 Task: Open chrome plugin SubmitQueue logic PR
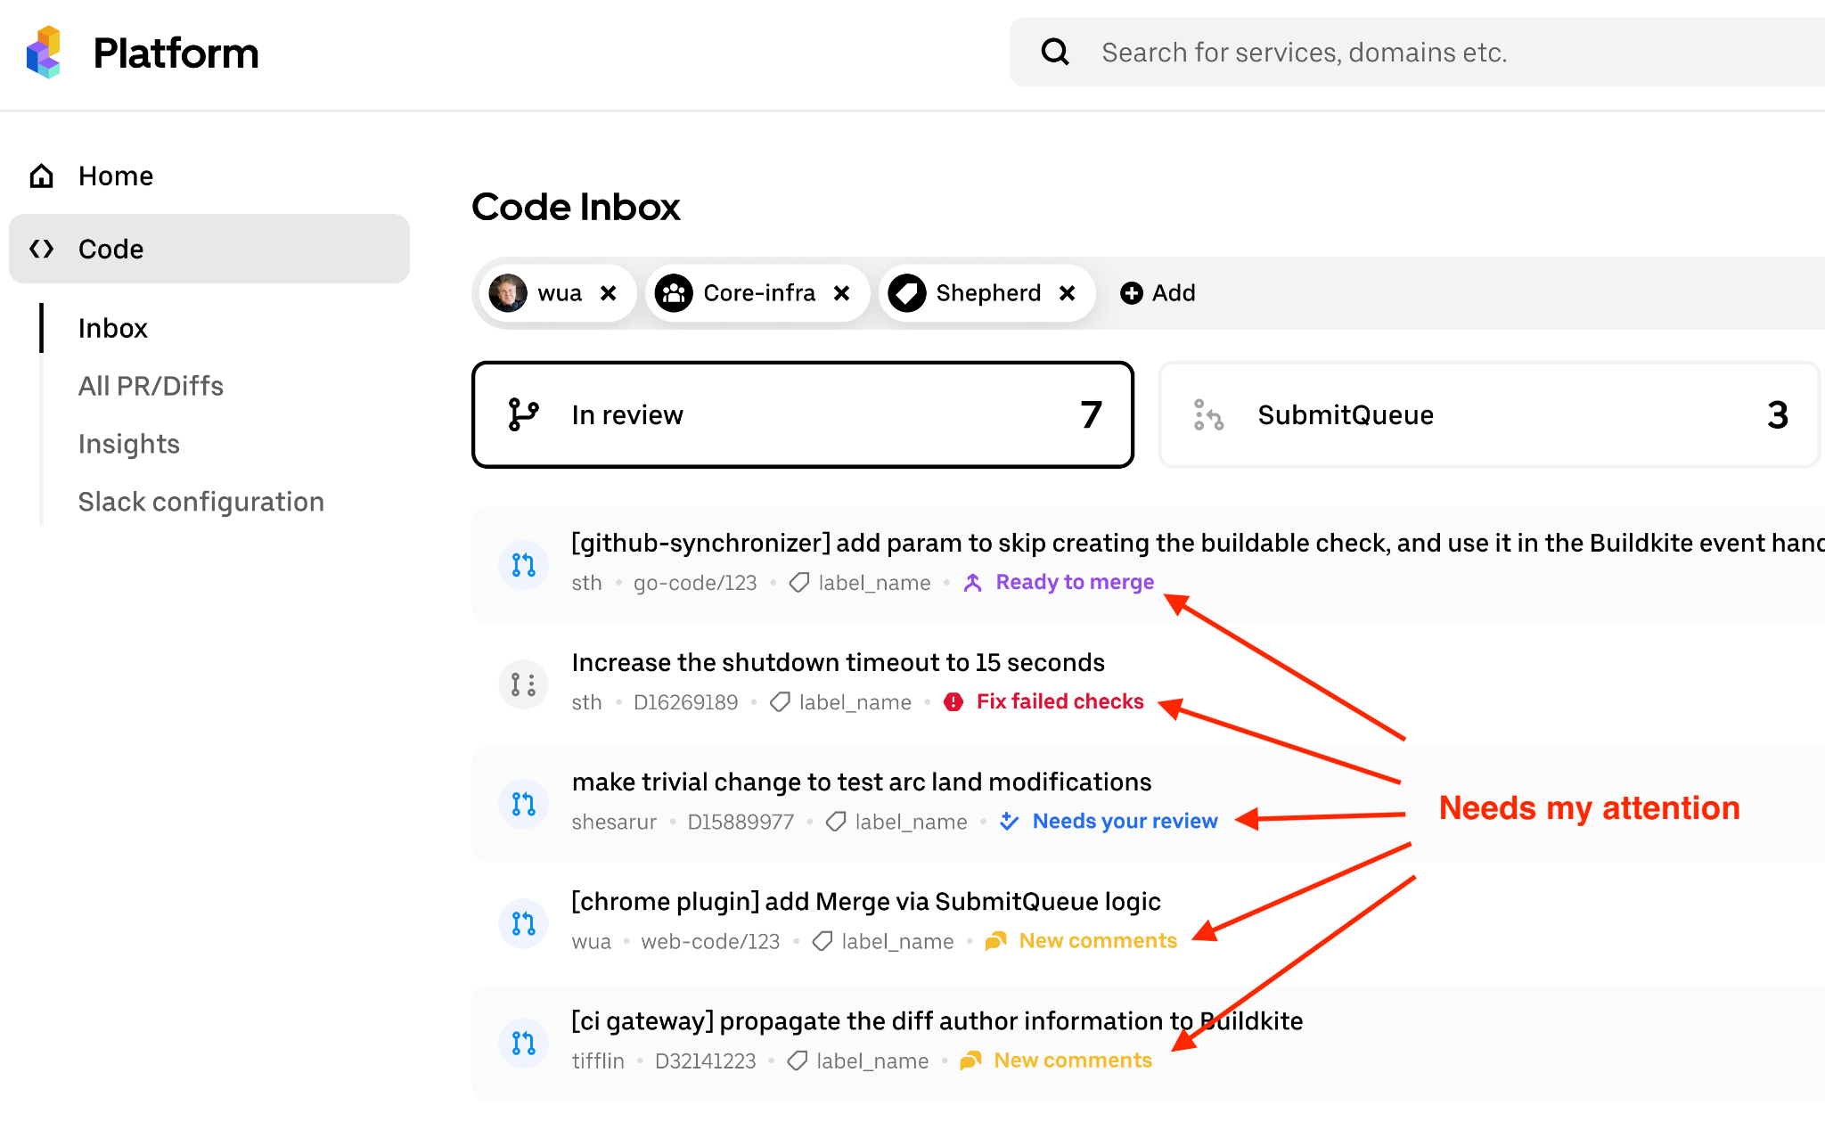(x=866, y=901)
